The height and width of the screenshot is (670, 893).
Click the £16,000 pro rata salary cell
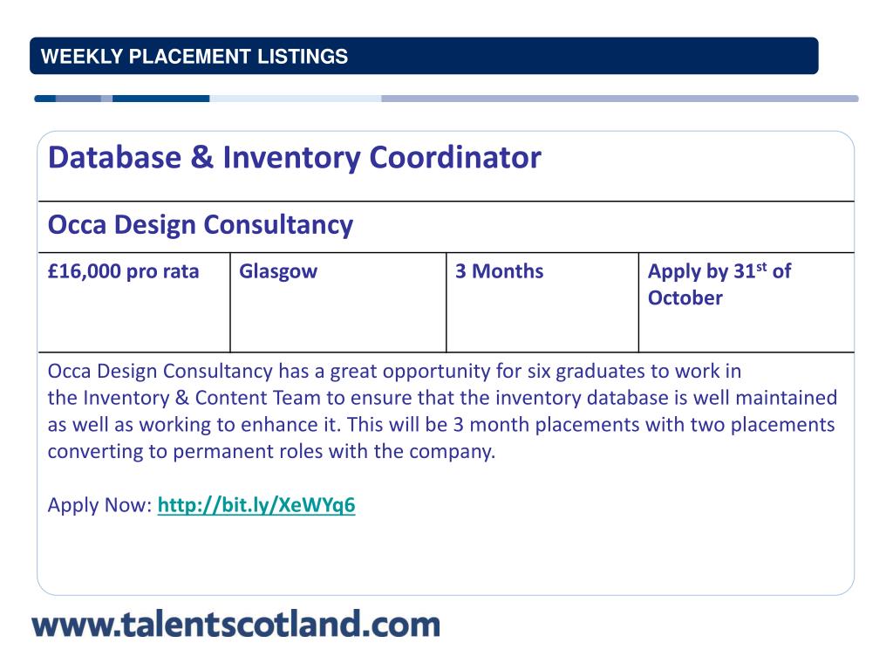pos(134,303)
